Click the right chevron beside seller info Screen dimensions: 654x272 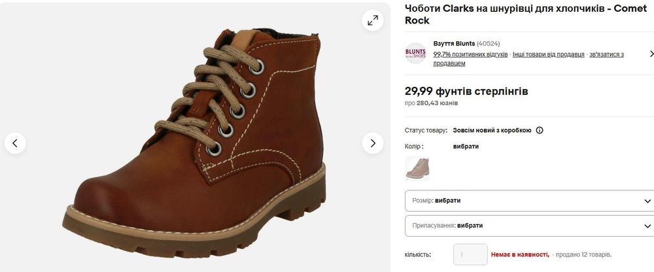point(651,54)
